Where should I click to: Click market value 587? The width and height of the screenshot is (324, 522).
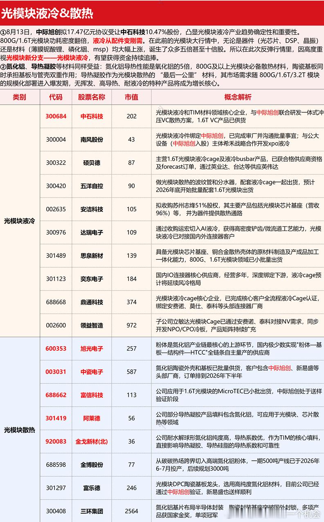tap(131, 372)
